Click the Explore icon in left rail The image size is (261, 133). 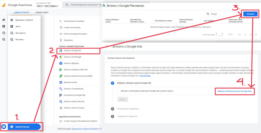(4, 33)
